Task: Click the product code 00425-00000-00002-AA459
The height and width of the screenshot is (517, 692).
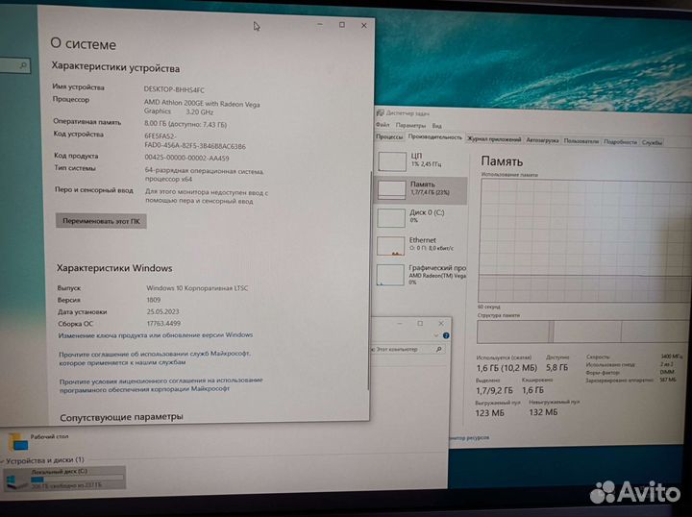Action: 186,158
